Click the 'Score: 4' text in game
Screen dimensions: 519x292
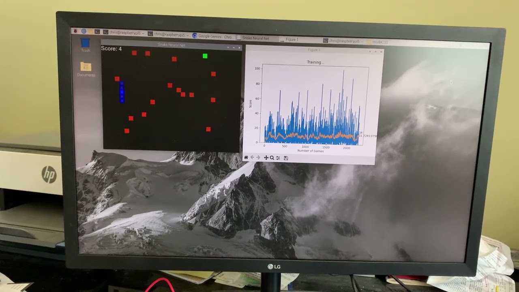pos(111,49)
